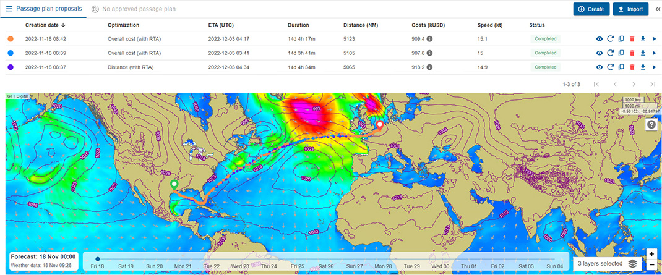Viewport: 662px width, 275px height.
Task: Click the forecast timeline slider handle
Action: [x=98, y=259]
